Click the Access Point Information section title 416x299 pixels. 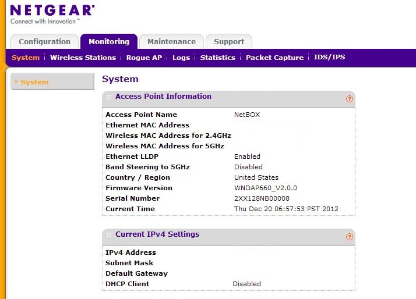[163, 97]
